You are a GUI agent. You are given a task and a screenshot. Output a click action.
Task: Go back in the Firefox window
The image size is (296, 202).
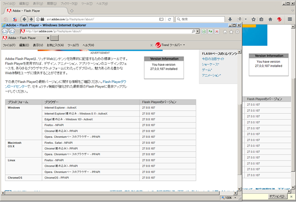(25, 19)
